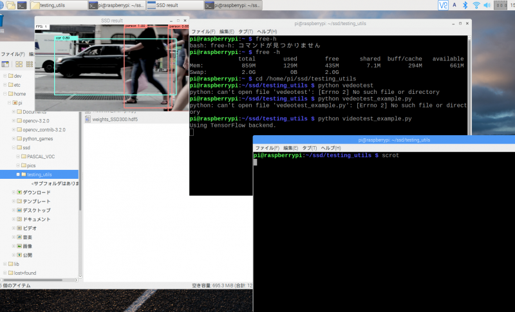Click the CPU usage monitor in tray
The width and height of the screenshot is (515, 312).
500,5
